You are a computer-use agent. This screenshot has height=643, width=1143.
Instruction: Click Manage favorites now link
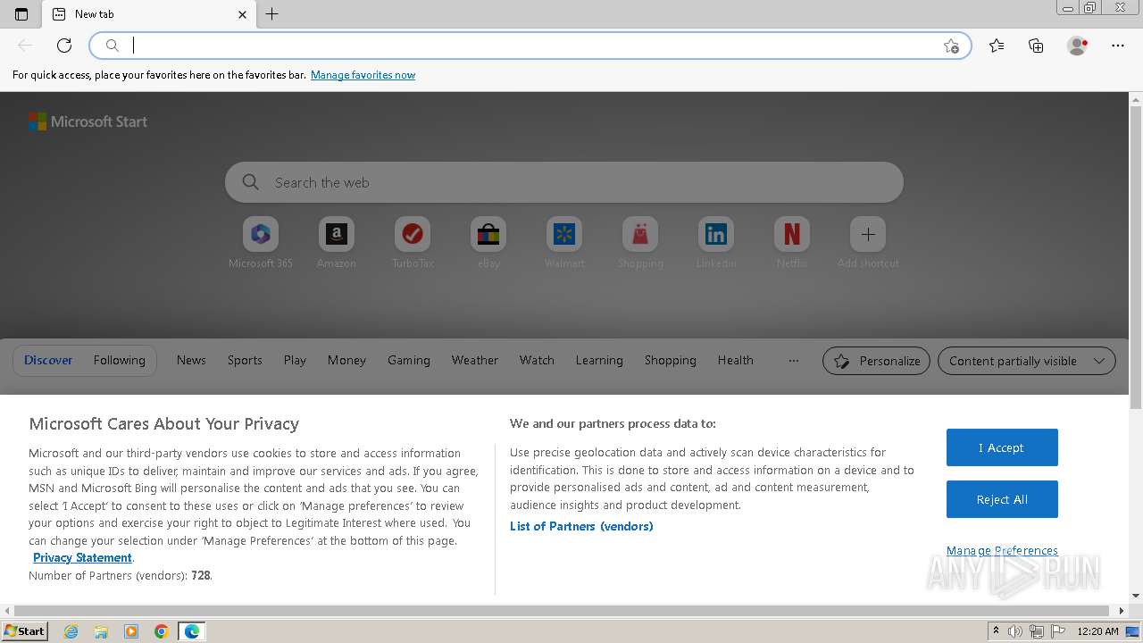click(x=363, y=75)
